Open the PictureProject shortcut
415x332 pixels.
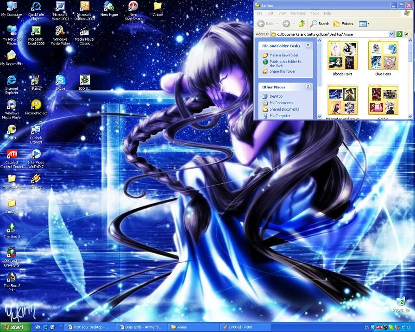(x=36, y=107)
